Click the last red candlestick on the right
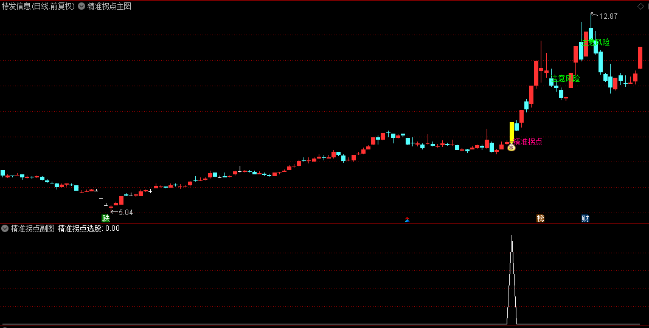 (640, 58)
